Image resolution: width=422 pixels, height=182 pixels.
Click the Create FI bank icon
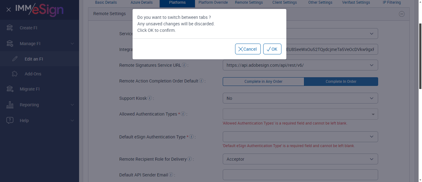point(10,28)
